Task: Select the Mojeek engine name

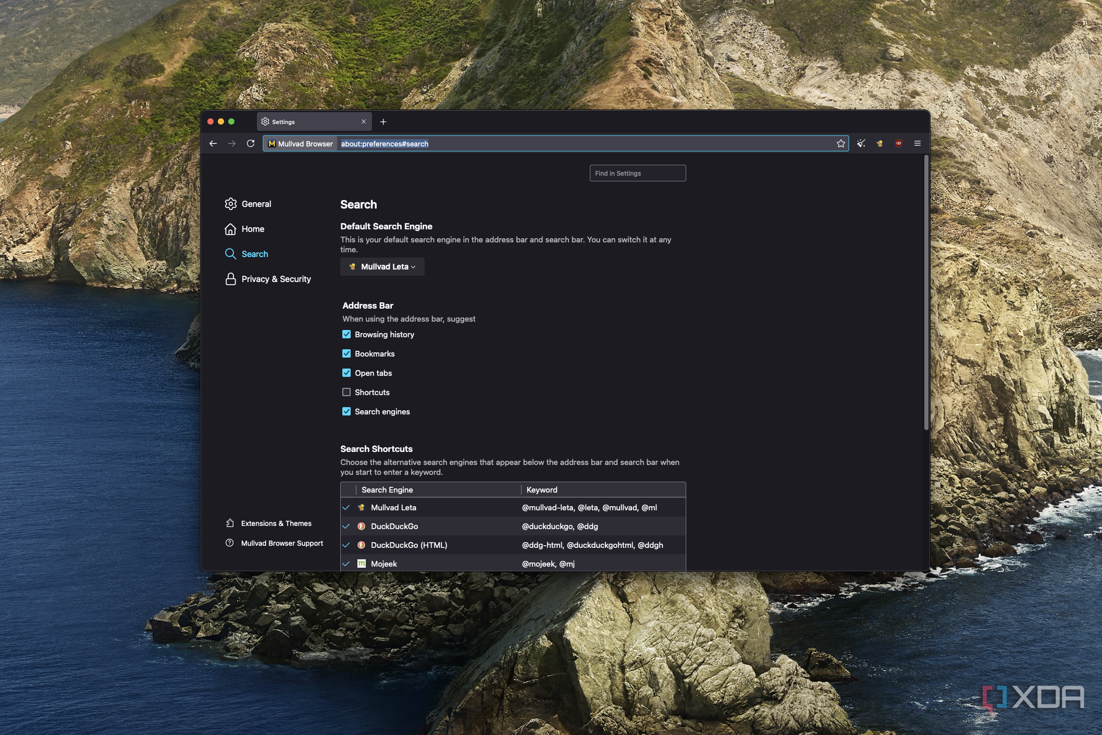Action: click(384, 563)
